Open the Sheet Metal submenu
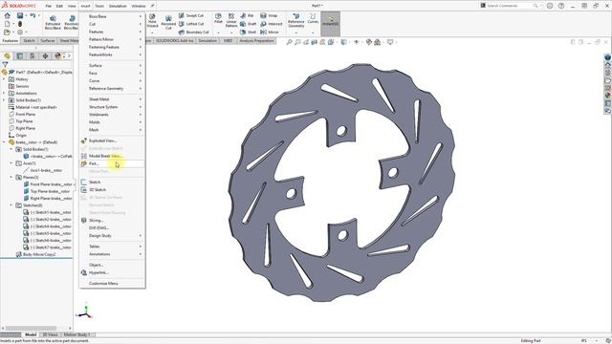This screenshot has width=612, height=344. click(x=112, y=99)
